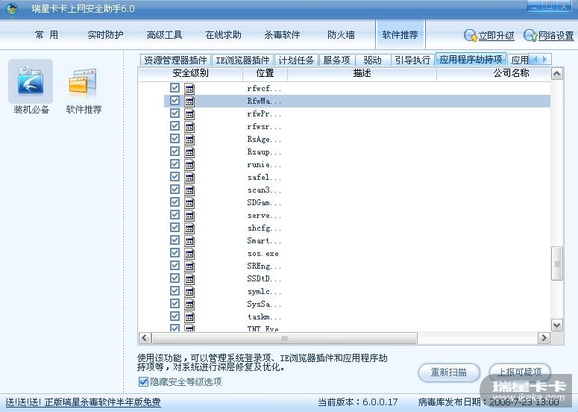Screen dimensions: 578x412
Task: Click 上报可疑项 report button
Action: pos(520,372)
